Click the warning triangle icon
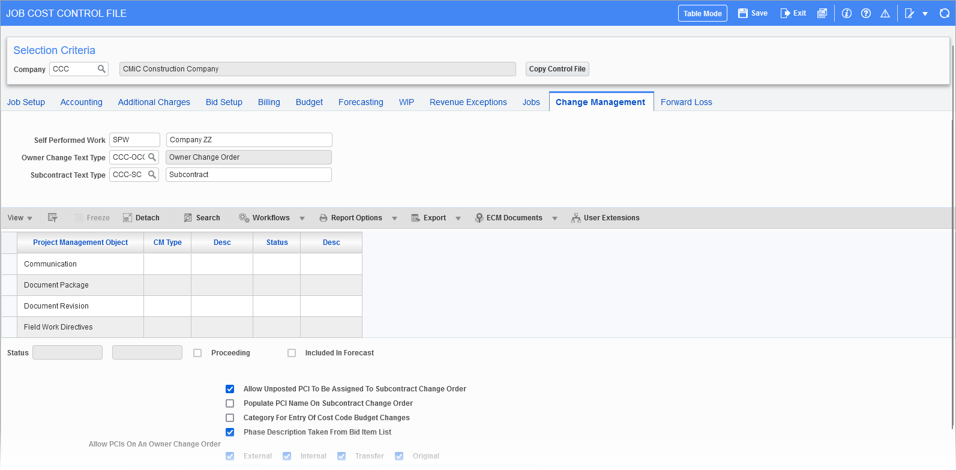Image resolution: width=956 pixels, height=470 pixels. tap(885, 13)
